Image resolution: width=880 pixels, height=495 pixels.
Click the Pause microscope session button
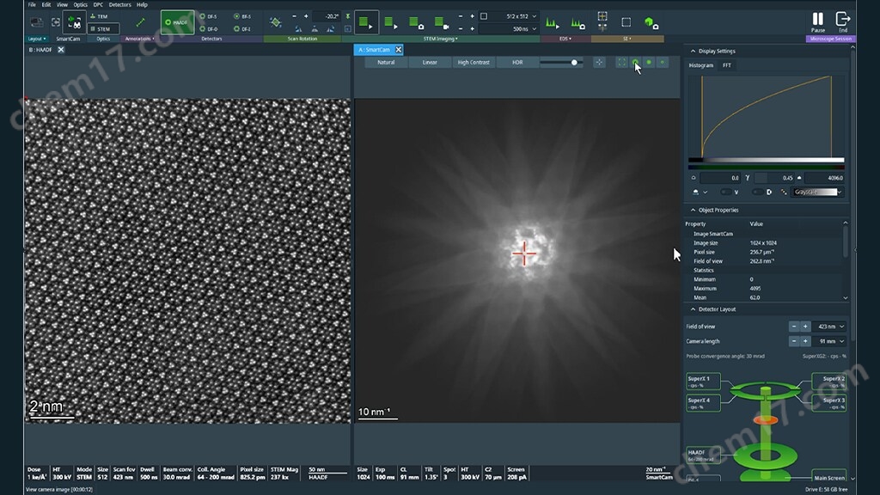coord(817,19)
